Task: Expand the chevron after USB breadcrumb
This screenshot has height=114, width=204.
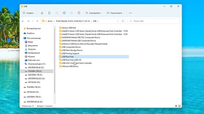Action: click(98, 21)
